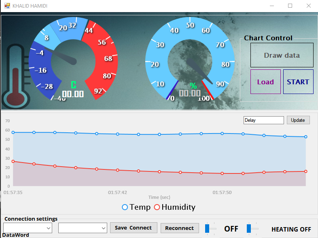This screenshot has width=318, height=238.
Task: Click the humidity gauge needle
Action: 197,69
